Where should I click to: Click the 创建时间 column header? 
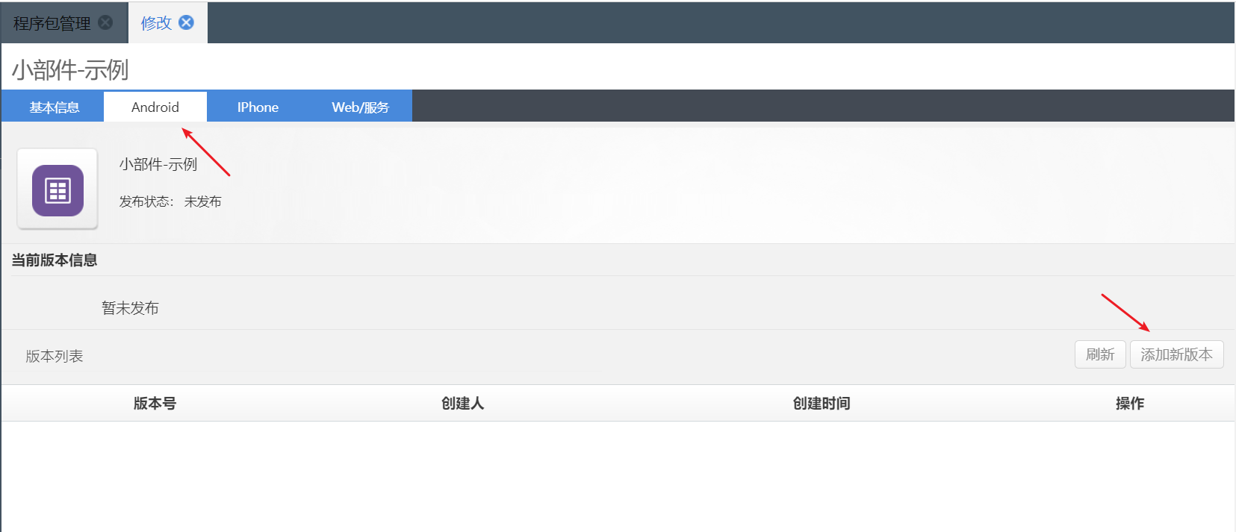pos(821,403)
